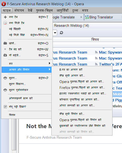Choose फ़ीड सूची आयात करें...
This screenshot has height=153, width=122.
[82, 76]
